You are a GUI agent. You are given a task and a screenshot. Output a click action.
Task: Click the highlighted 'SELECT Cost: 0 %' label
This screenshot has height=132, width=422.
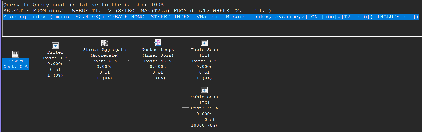(16, 64)
